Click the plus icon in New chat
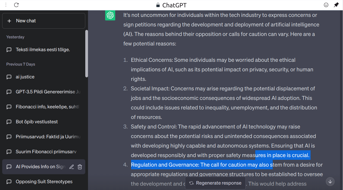 9,21
